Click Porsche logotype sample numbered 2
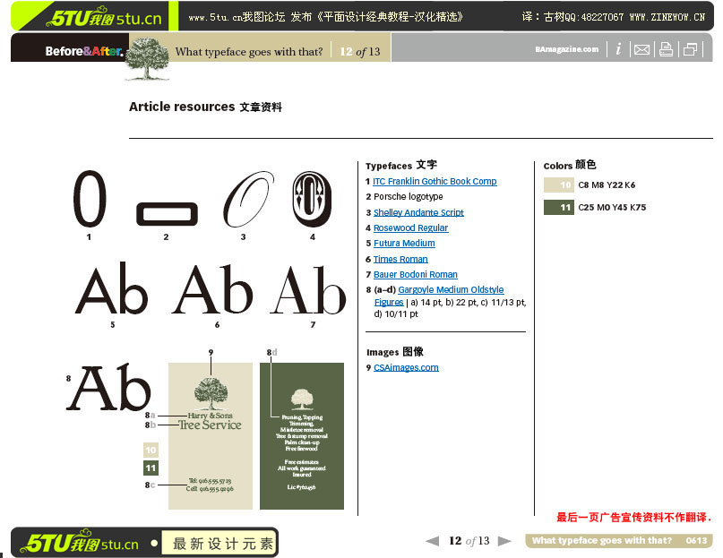Image resolution: width=723 pixels, height=558 pixels. [x=167, y=213]
